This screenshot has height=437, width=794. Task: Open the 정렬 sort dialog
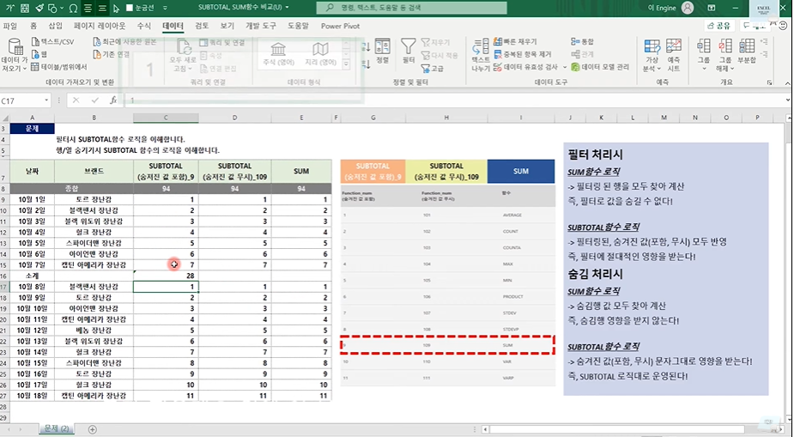click(382, 52)
